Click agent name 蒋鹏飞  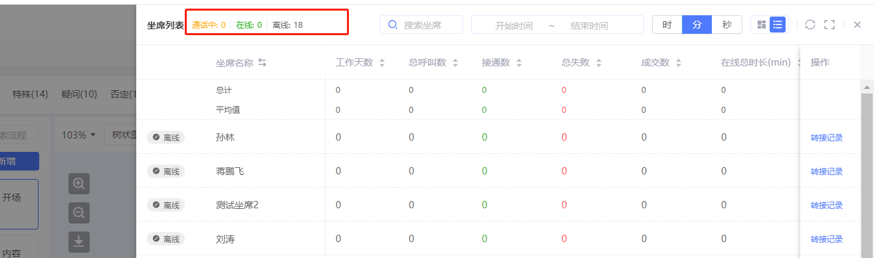[x=230, y=172]
